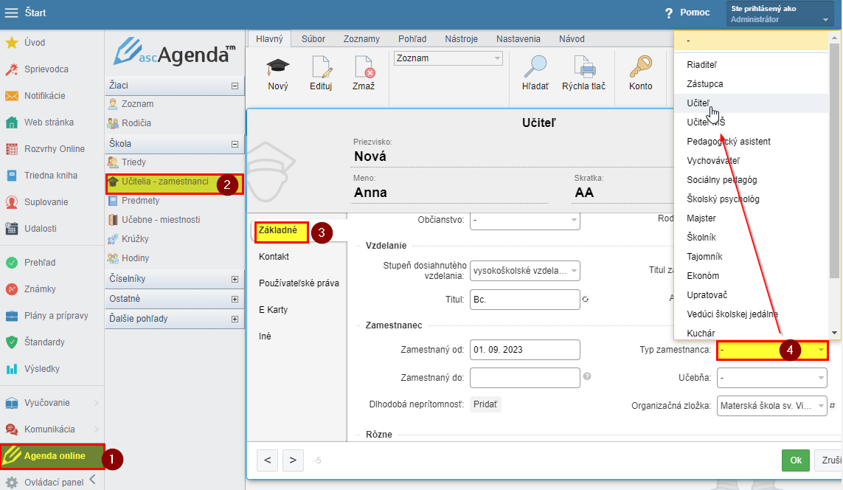Screen dimensions: 843x490
Task: Click the Rýchla tlač printer icon
Action: pos(583,68)
